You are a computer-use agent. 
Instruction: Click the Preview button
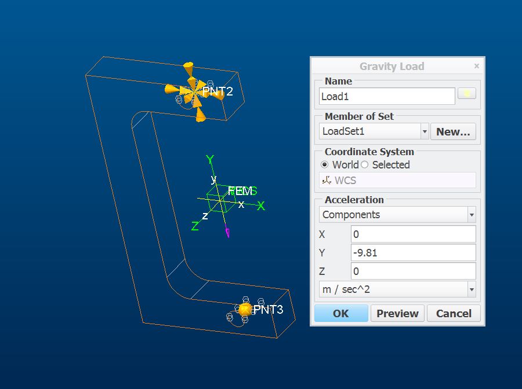pyautogui.click(x=397, y=313)
